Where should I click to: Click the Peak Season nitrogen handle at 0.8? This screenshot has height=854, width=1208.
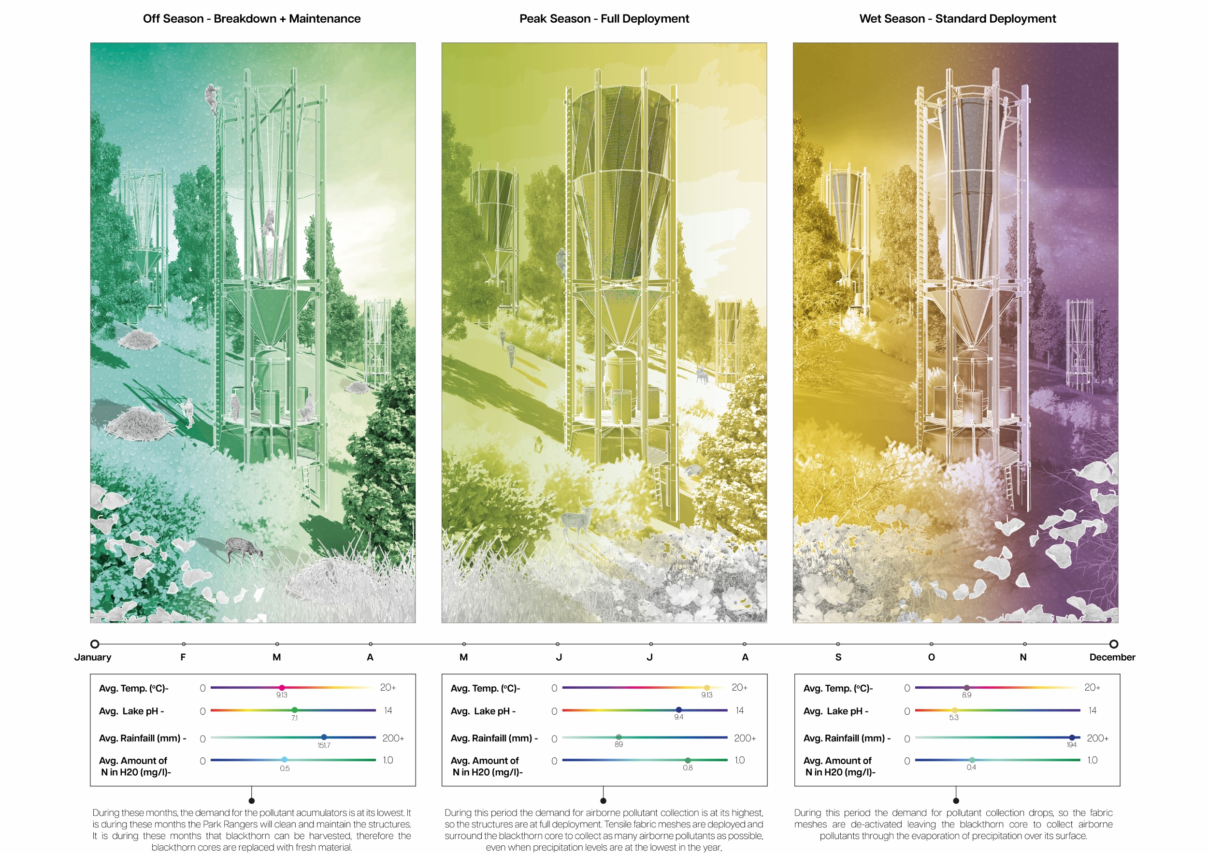[x=688, y=760]
